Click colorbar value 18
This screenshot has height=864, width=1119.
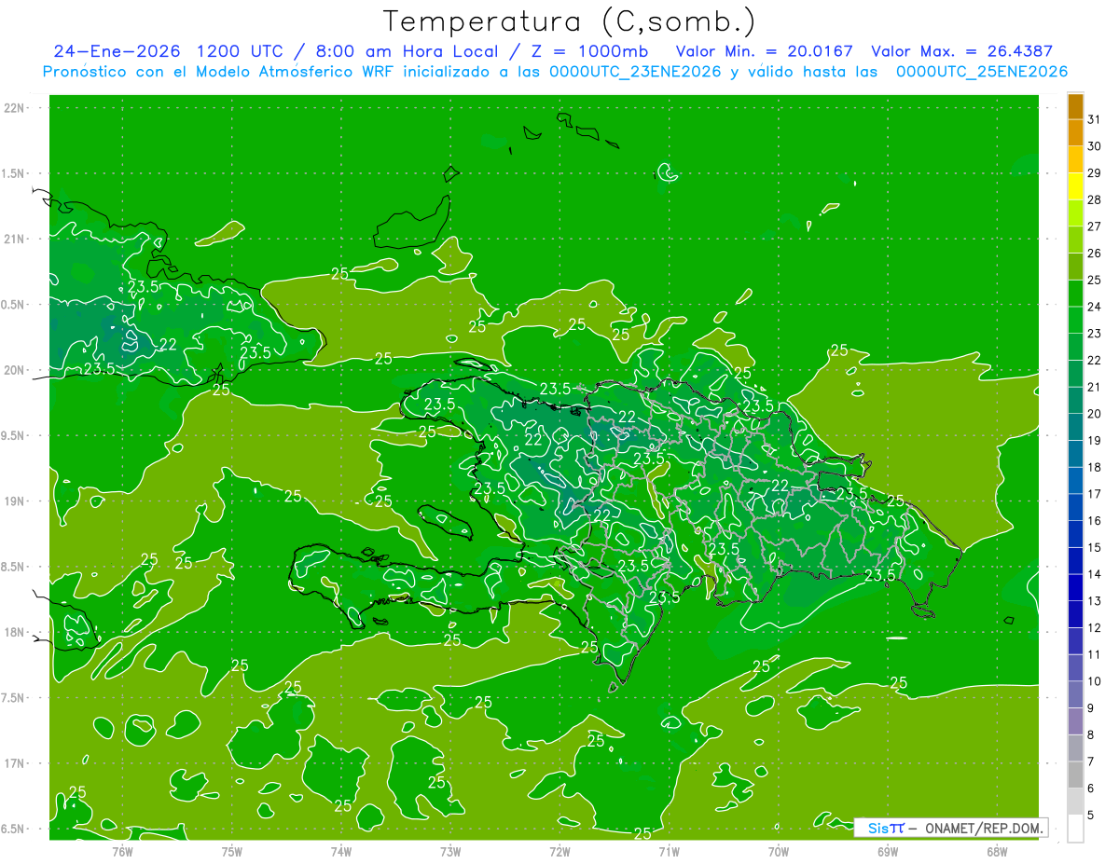pyautogui.click(x=1095, y=467)
